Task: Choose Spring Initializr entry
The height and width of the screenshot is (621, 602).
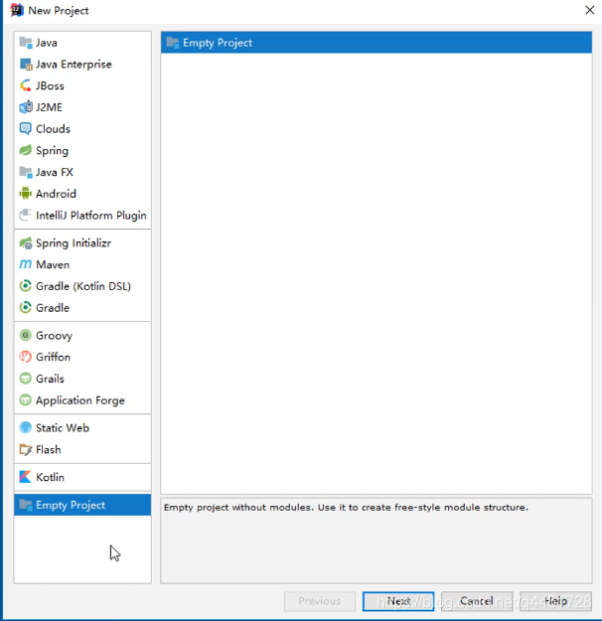Action: coord(82,242)
